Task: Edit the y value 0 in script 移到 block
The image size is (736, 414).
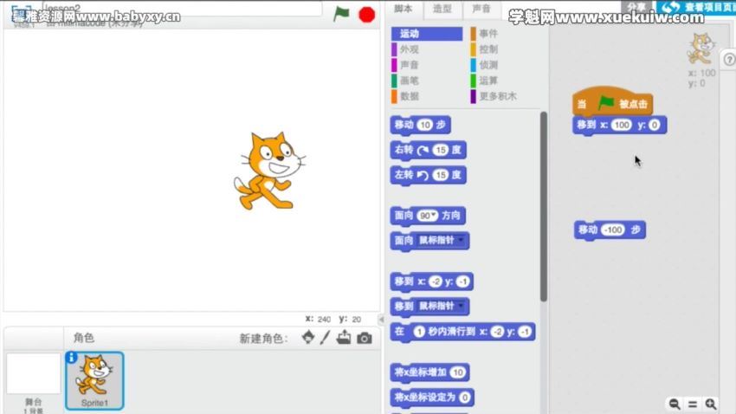Action: pos(655,125)
